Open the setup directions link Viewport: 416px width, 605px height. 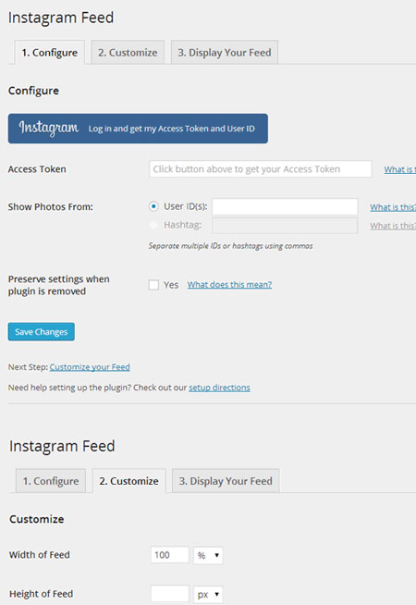click(x=219, y=388)
